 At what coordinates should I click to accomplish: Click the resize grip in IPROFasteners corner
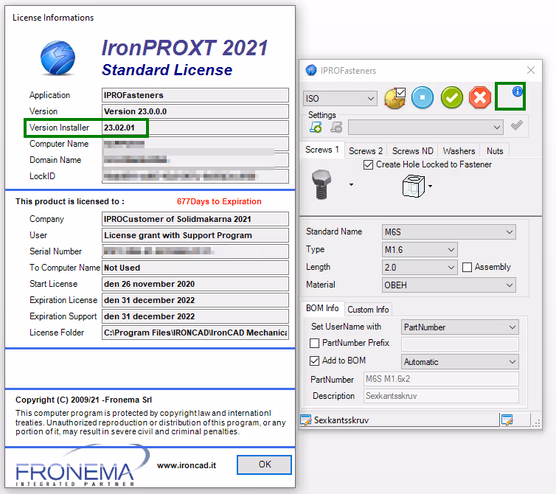click(537, 422)
